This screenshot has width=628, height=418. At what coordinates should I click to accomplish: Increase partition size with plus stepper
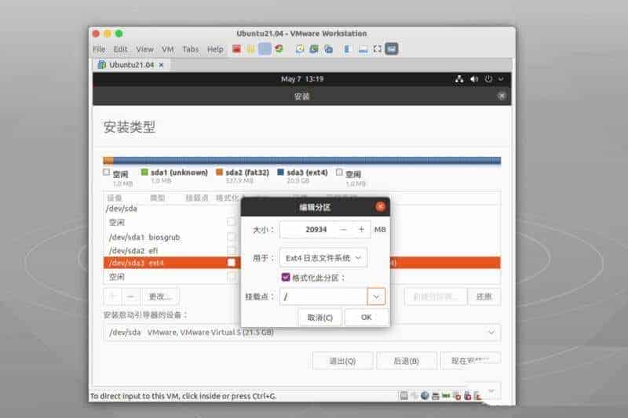point(361,229)
